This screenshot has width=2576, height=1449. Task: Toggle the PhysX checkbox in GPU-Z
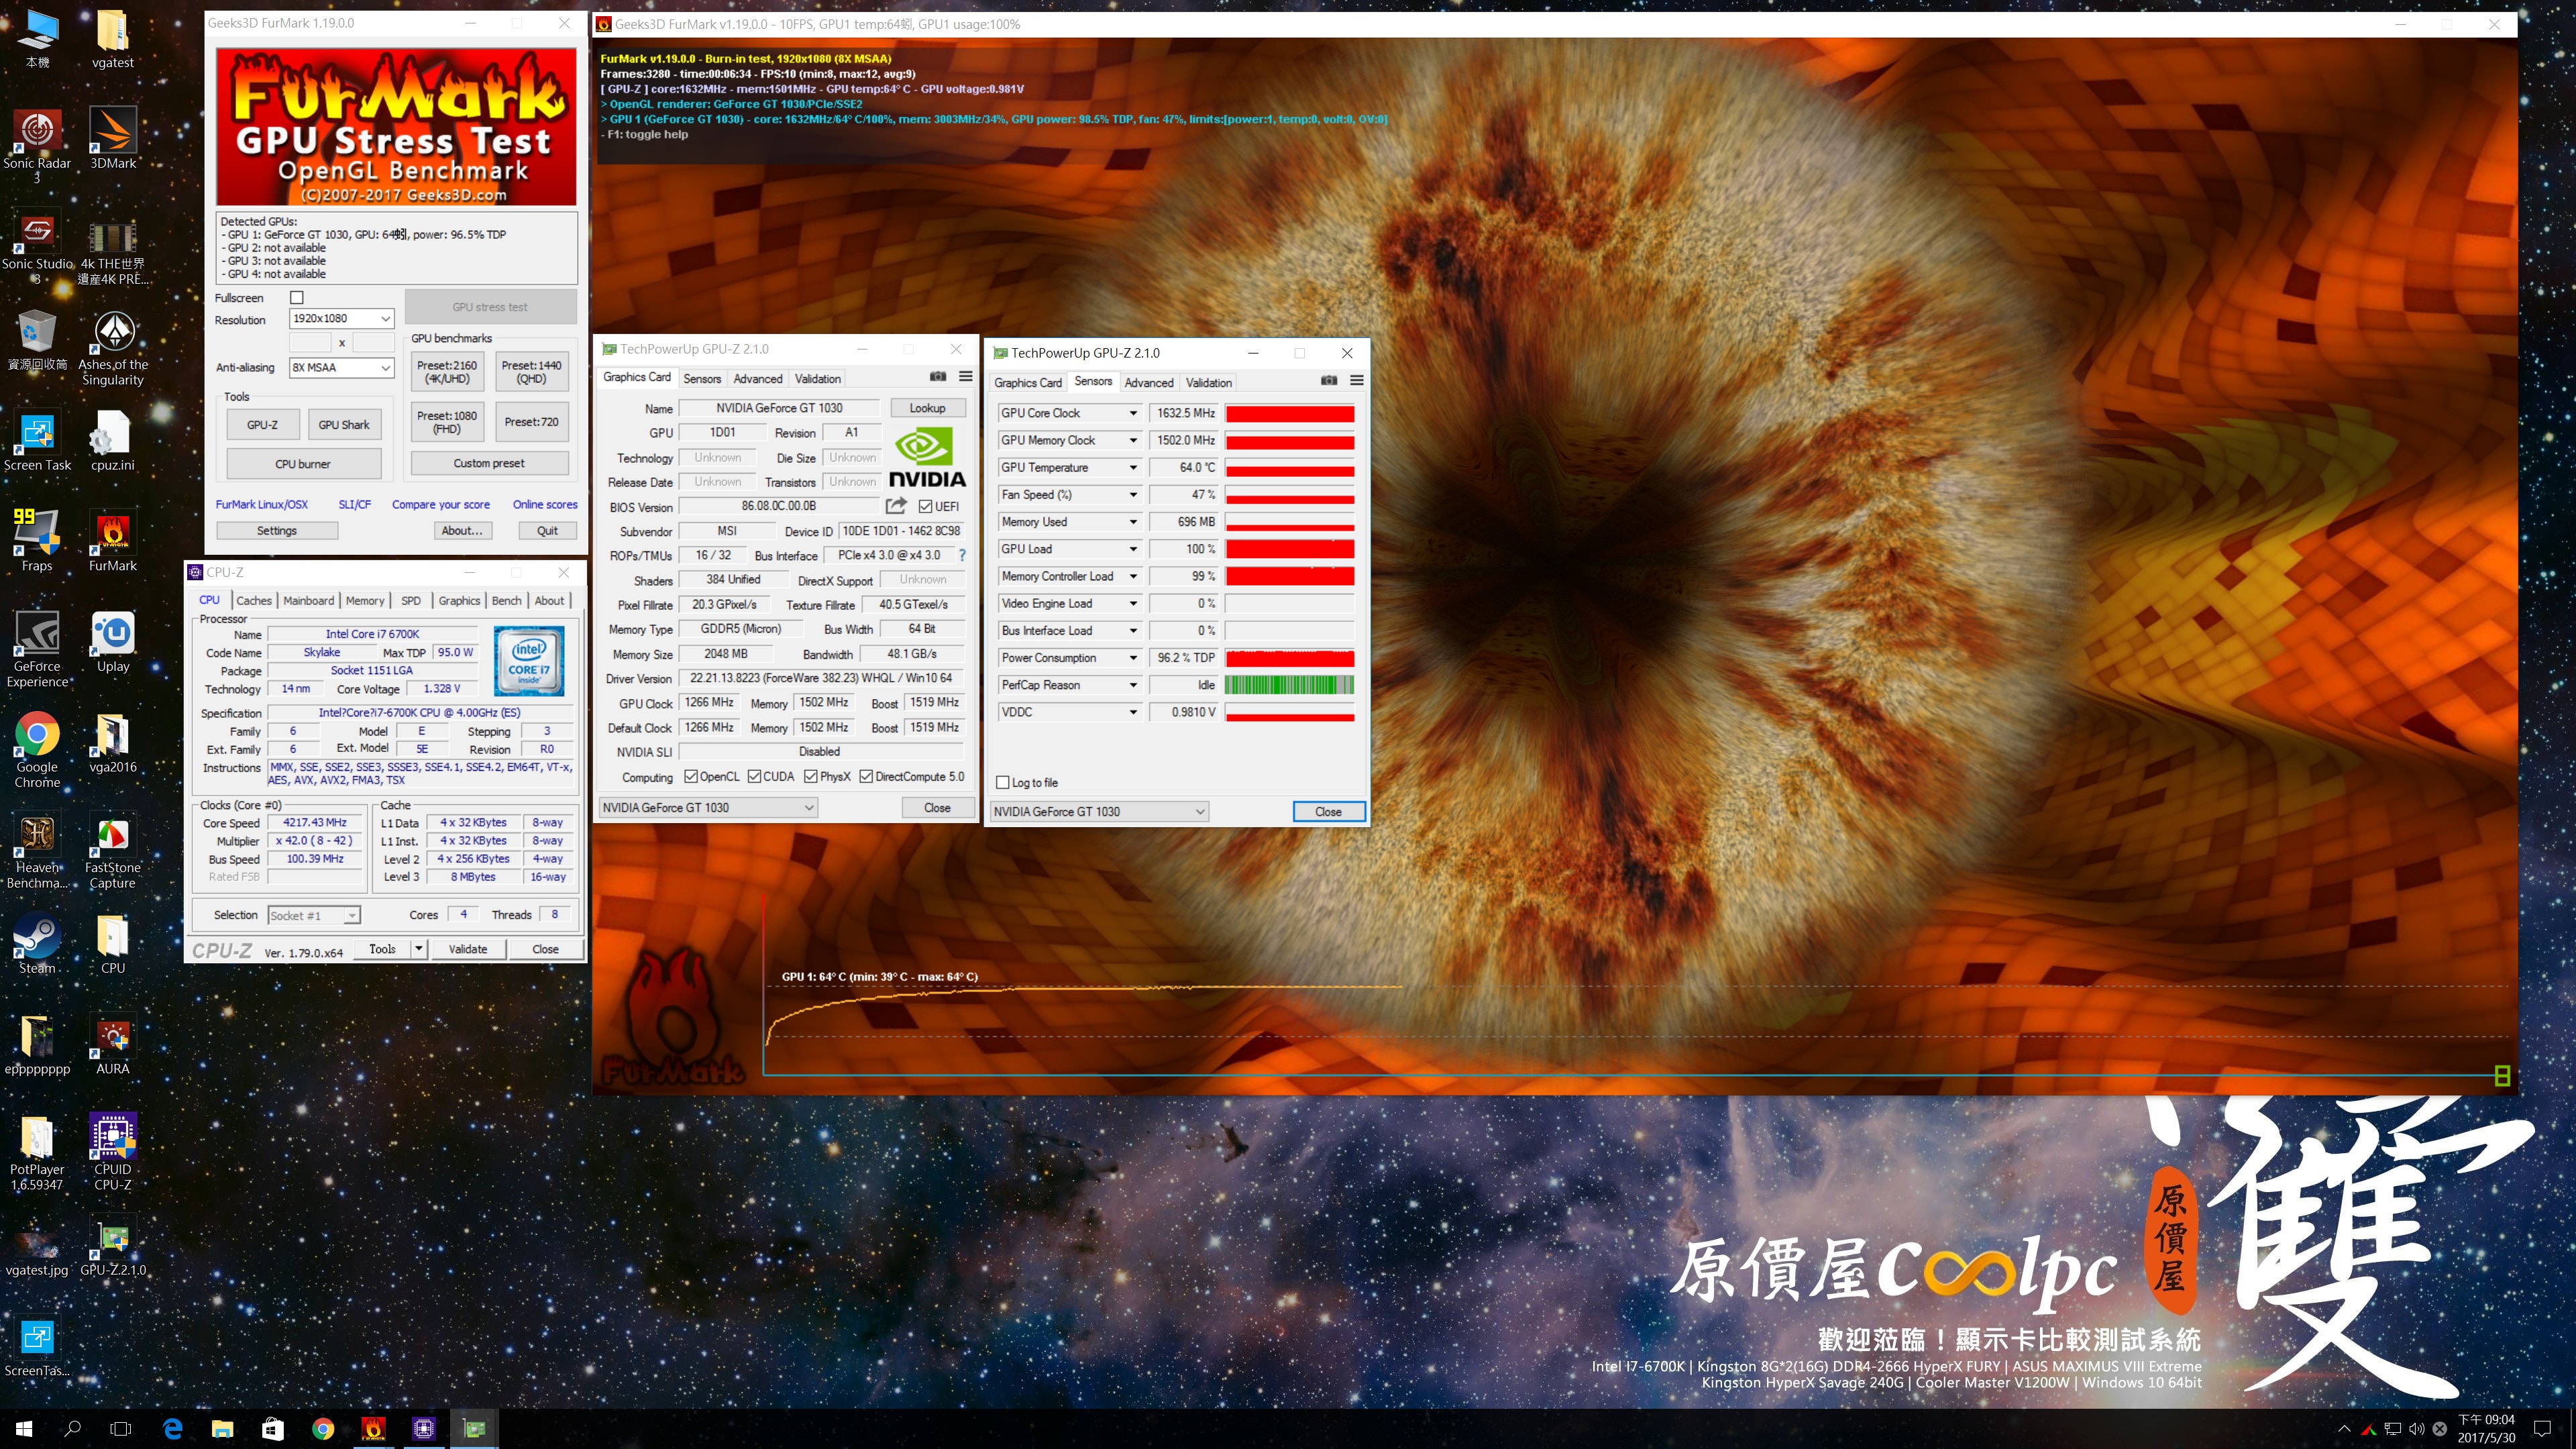pos(811,776)
